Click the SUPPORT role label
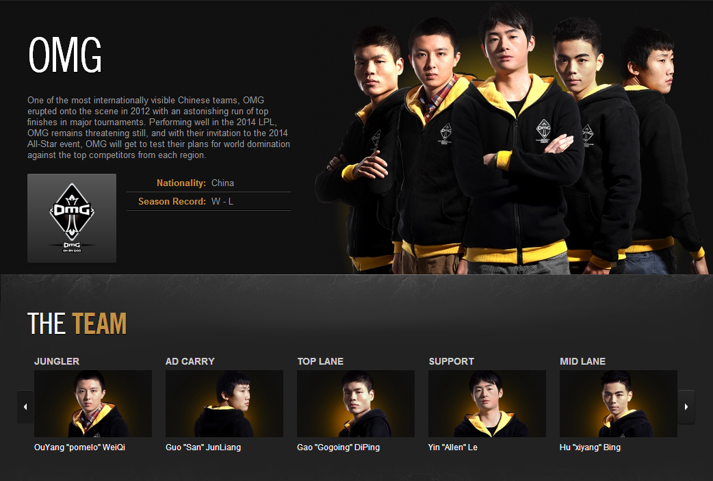Image resolution: width=713 pixels, height=481 pixels. pos(452,361)
